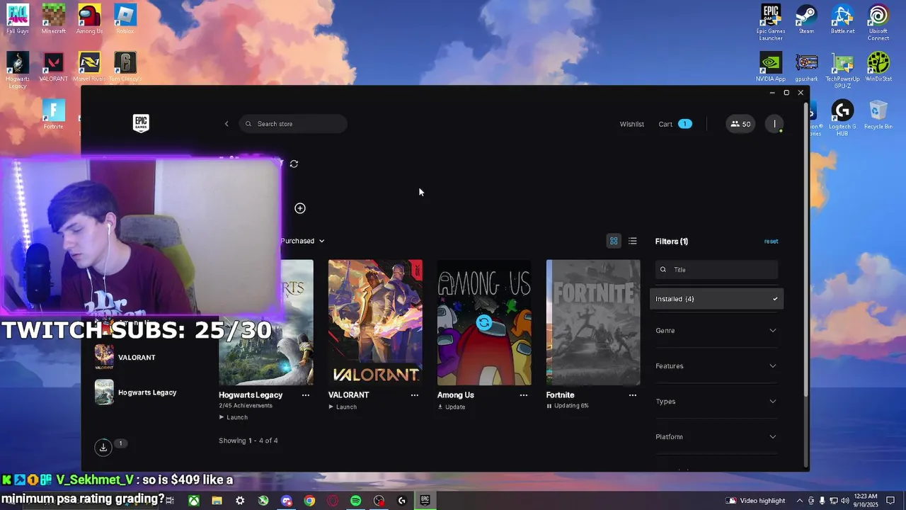Screen dimensions: 906x510
Task: Open the more options for Among Us
Action: pos(524,395)
